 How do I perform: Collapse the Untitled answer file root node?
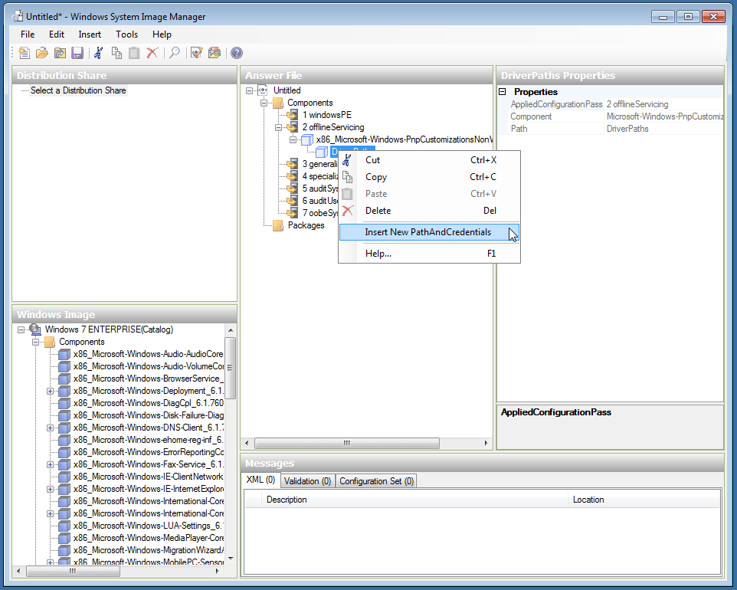[248, 90]
